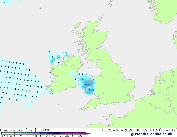Select the '06..09 UTC' time label

pyautogui.click(x=146, y=130)
